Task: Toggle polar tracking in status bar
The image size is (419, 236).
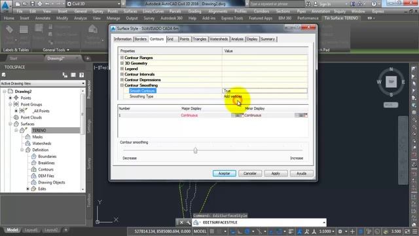Action: pyautogui.click(x=247, y=231)
